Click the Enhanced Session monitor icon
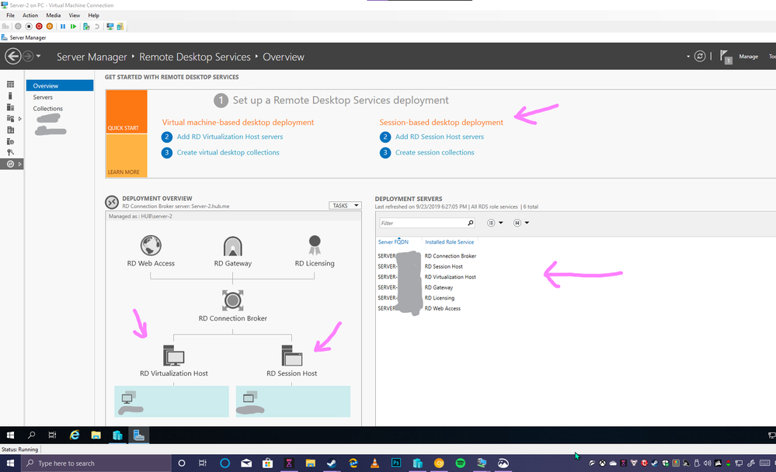Image resolution: width=776 pixels, height=472 pixels. (110, 26)
